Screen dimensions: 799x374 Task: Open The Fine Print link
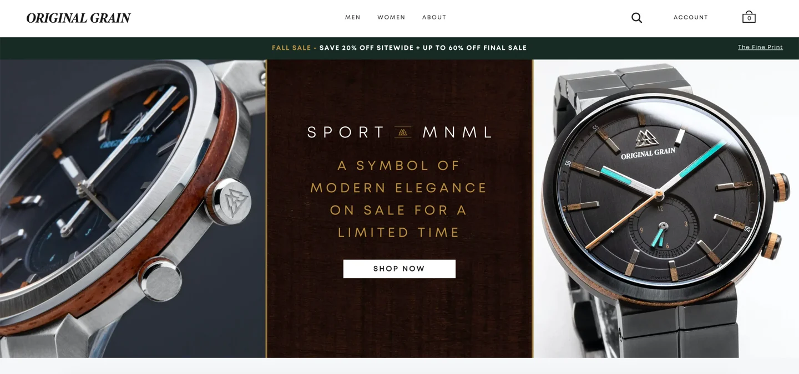point(760,48)
